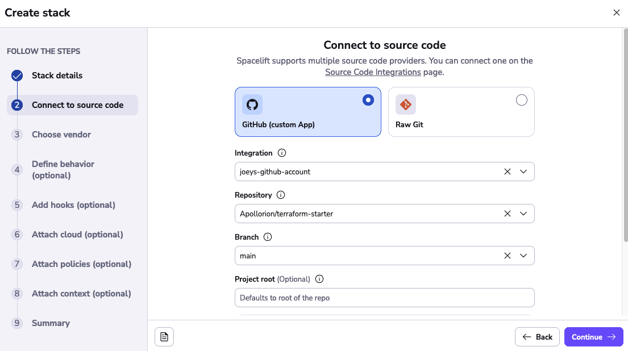Expand the Repository dropdown
Screen dimensions: 628x351
523,214
